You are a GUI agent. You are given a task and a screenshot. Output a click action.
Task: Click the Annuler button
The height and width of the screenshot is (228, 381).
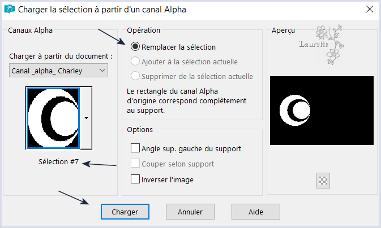coord(190,212)
